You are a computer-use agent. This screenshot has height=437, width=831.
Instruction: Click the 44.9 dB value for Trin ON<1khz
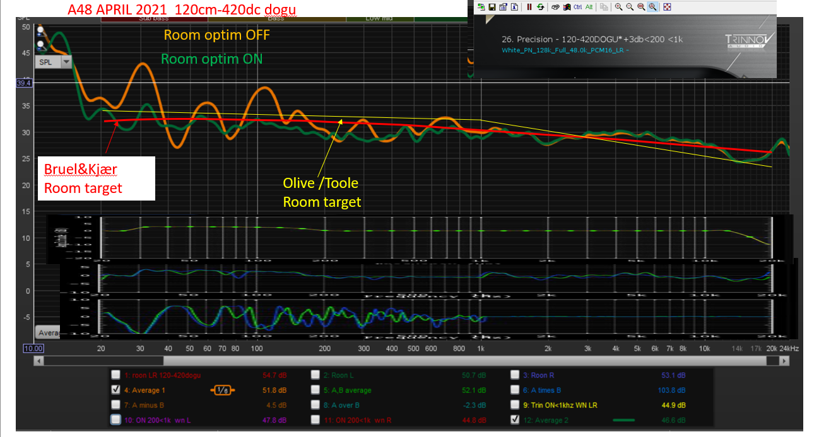tap(673, 405)
